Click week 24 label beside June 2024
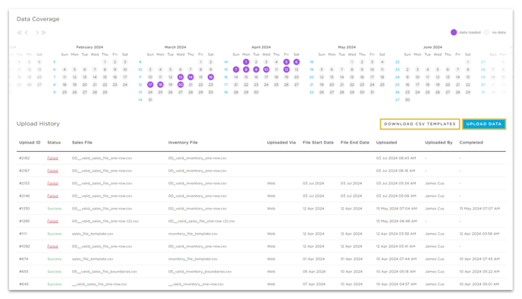 click(397, 77)
